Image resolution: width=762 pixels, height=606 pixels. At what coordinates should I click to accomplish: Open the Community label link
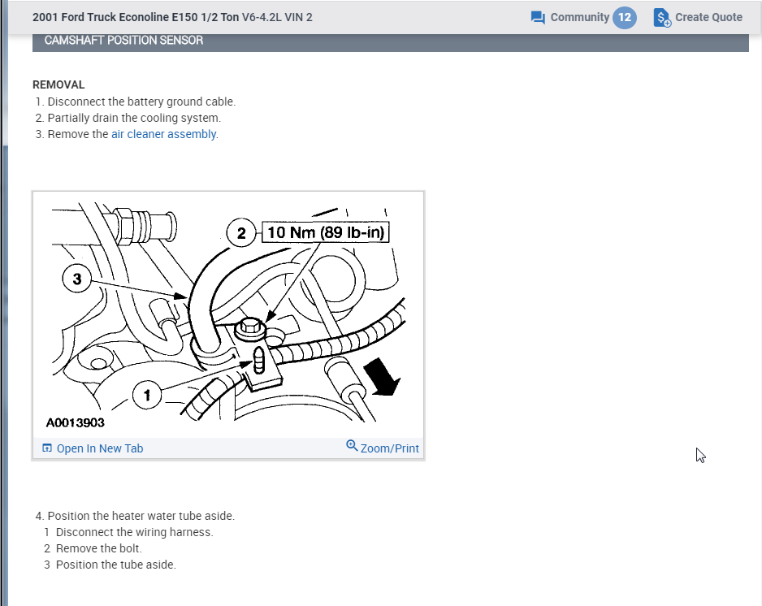580,18
